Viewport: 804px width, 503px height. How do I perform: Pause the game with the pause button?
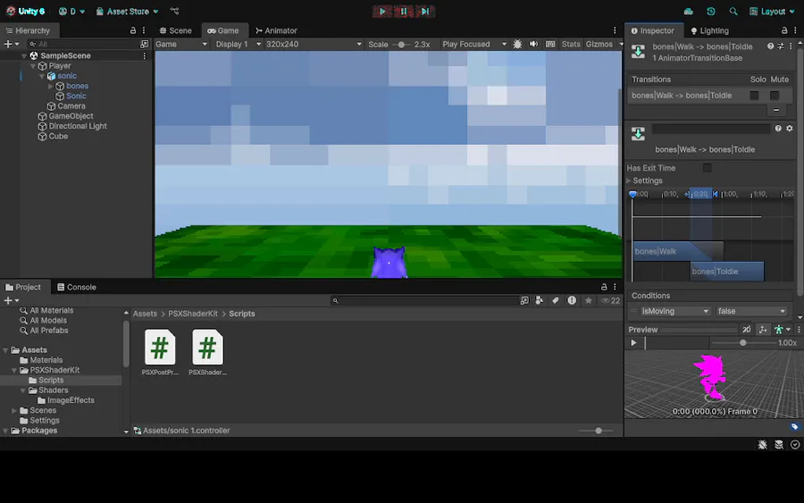404,12
